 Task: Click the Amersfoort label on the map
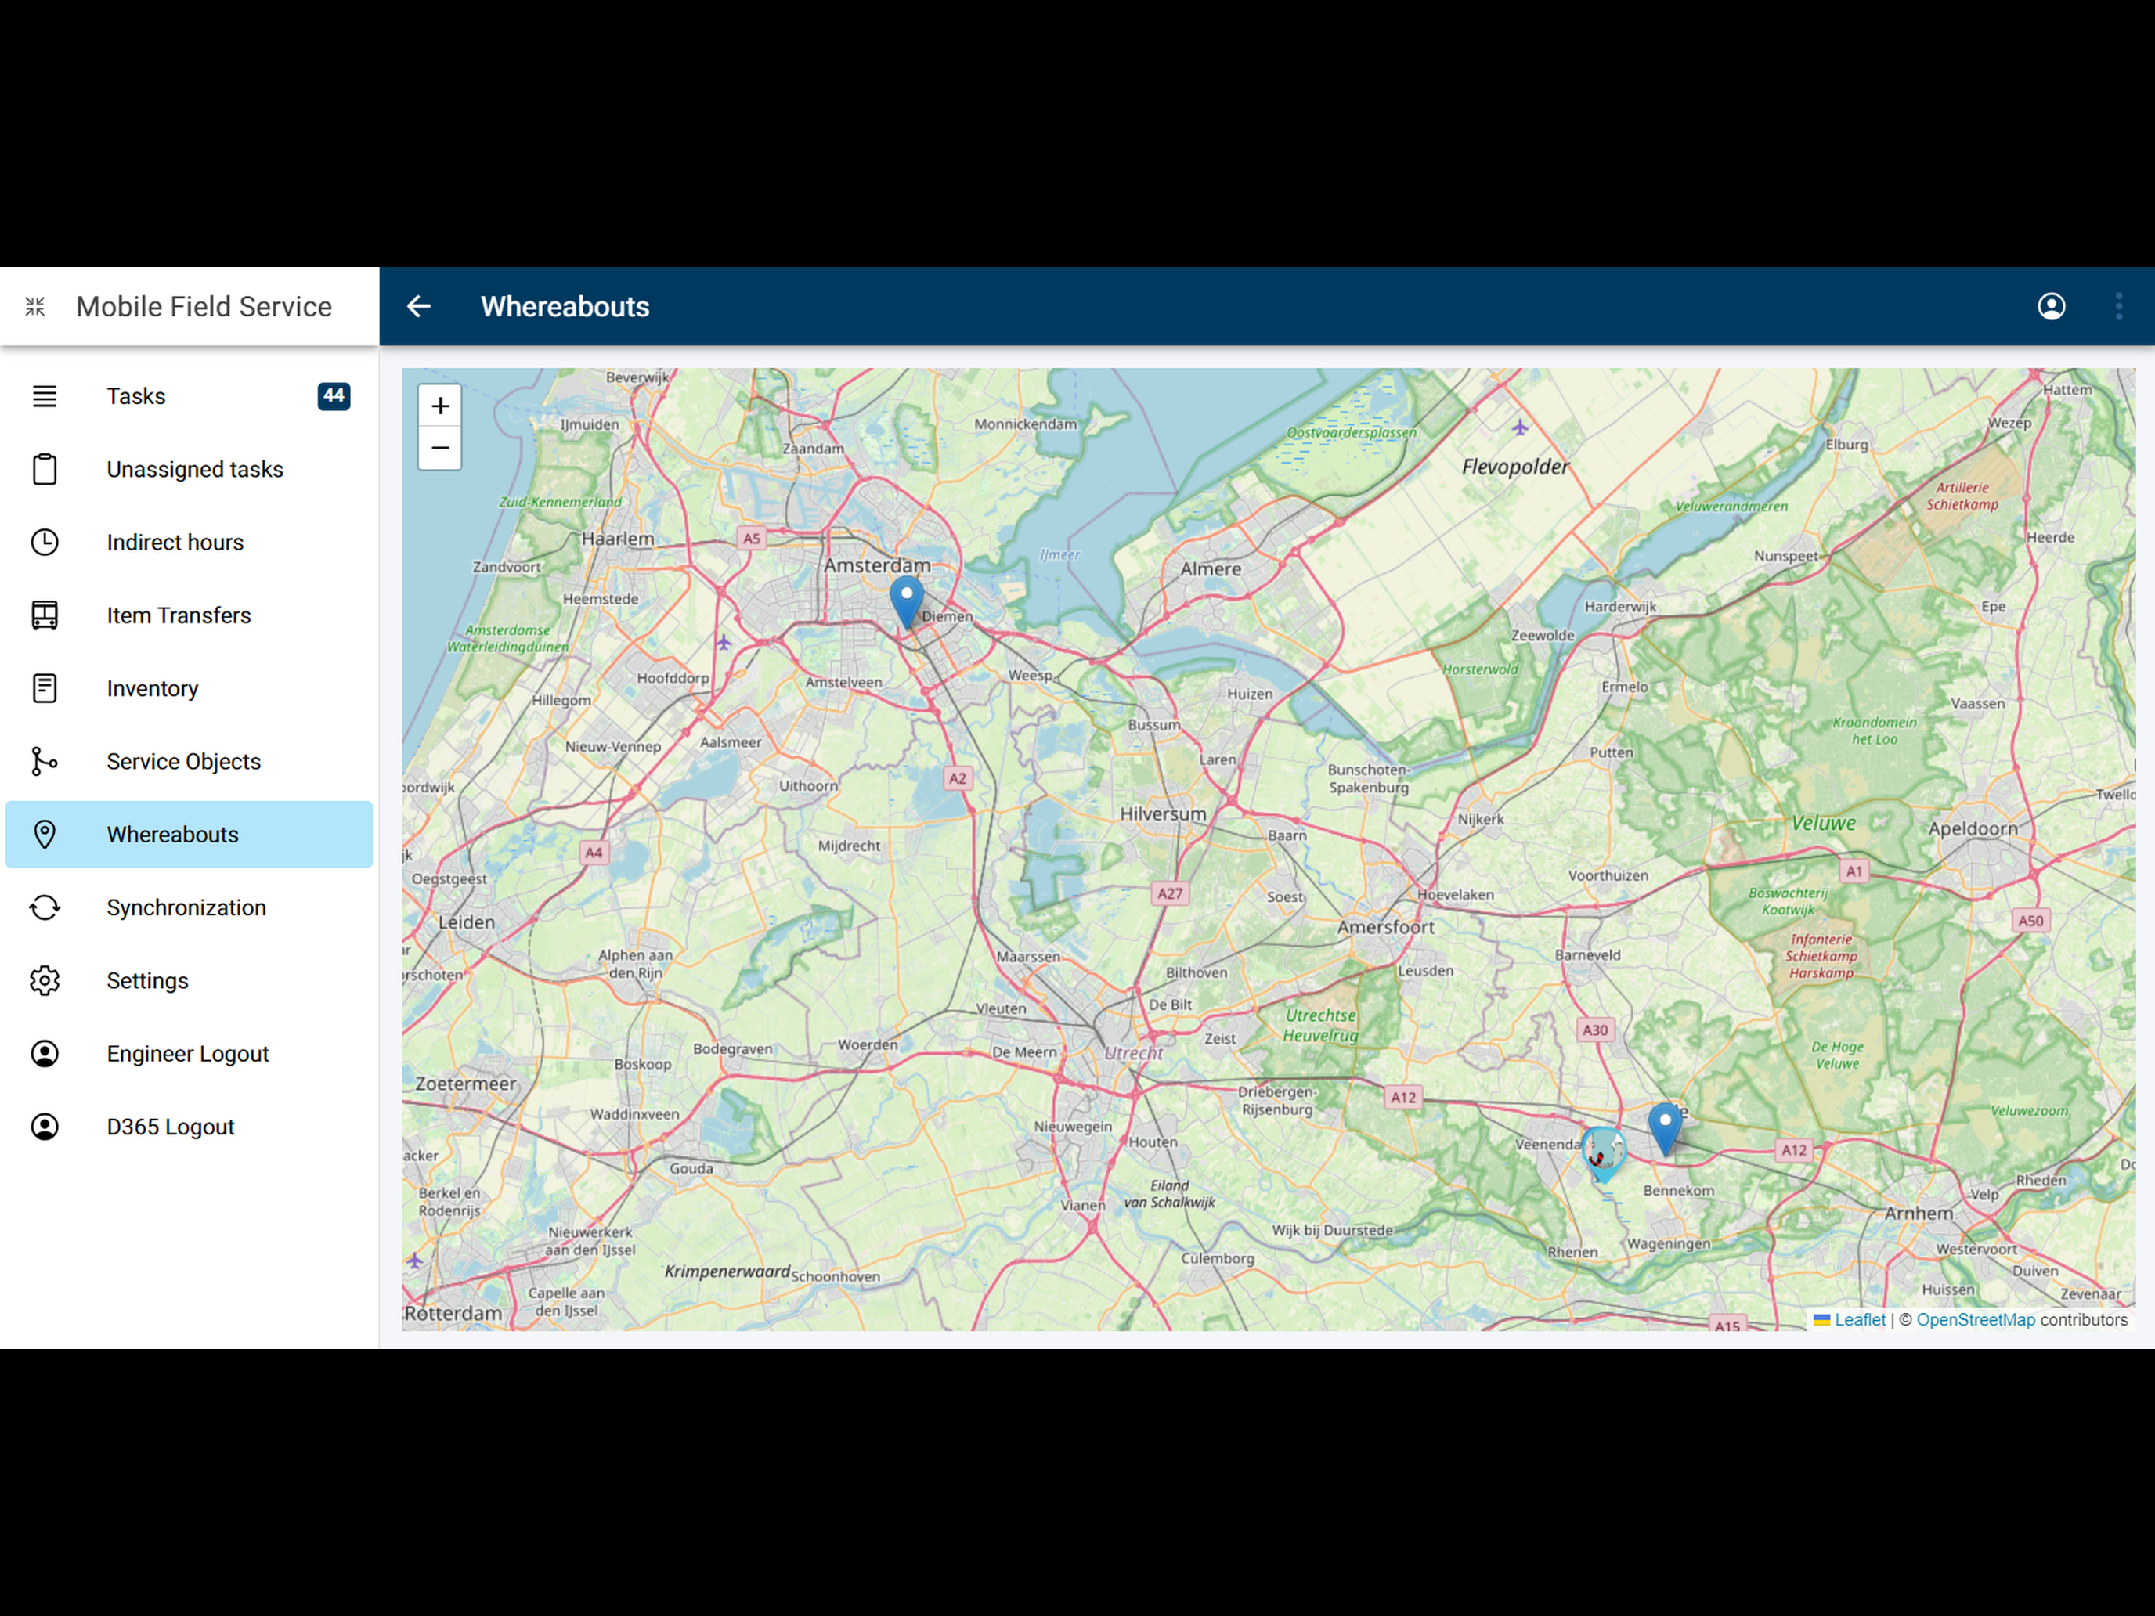[1385, 927]
